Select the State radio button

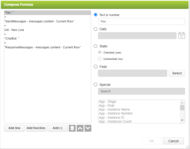click(96, 46)
